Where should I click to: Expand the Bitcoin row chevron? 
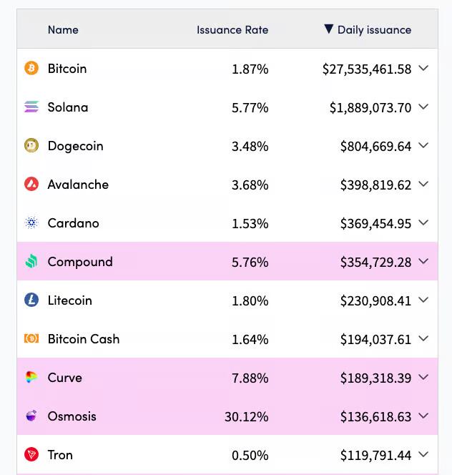pyautogui.click(x=423, y=68)
